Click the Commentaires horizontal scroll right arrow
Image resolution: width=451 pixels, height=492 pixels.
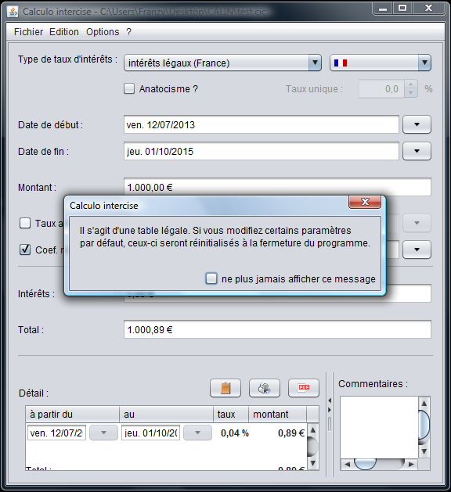[x=411, y=465]
